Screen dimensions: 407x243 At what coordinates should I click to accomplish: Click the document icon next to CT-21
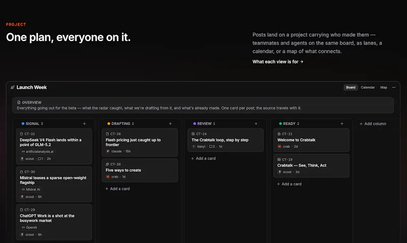point(279,134)
